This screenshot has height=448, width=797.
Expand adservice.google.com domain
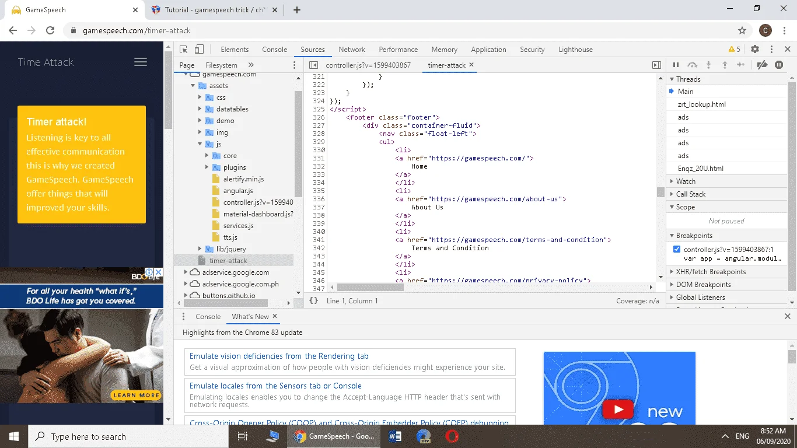pos(186,272)
